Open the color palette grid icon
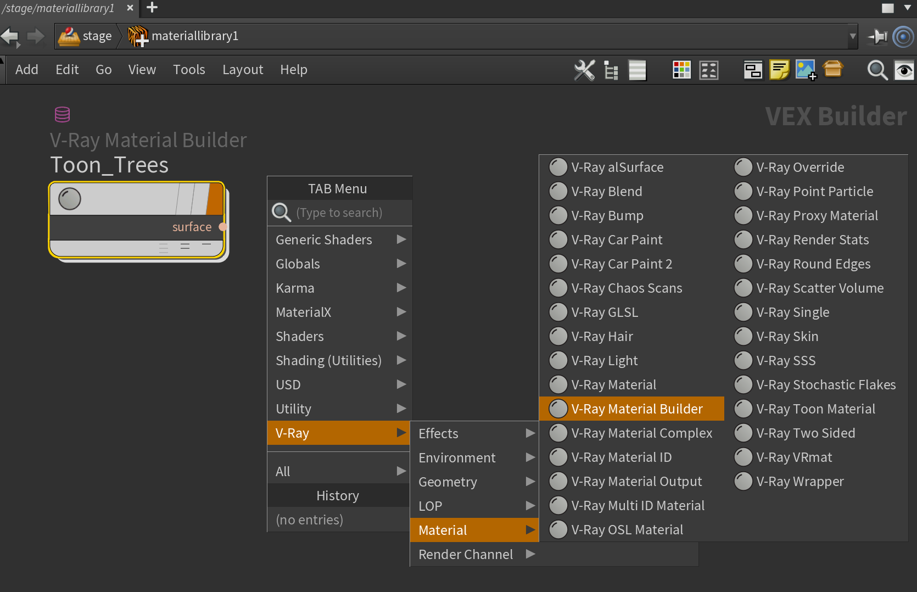 click(x=681, y=70)
